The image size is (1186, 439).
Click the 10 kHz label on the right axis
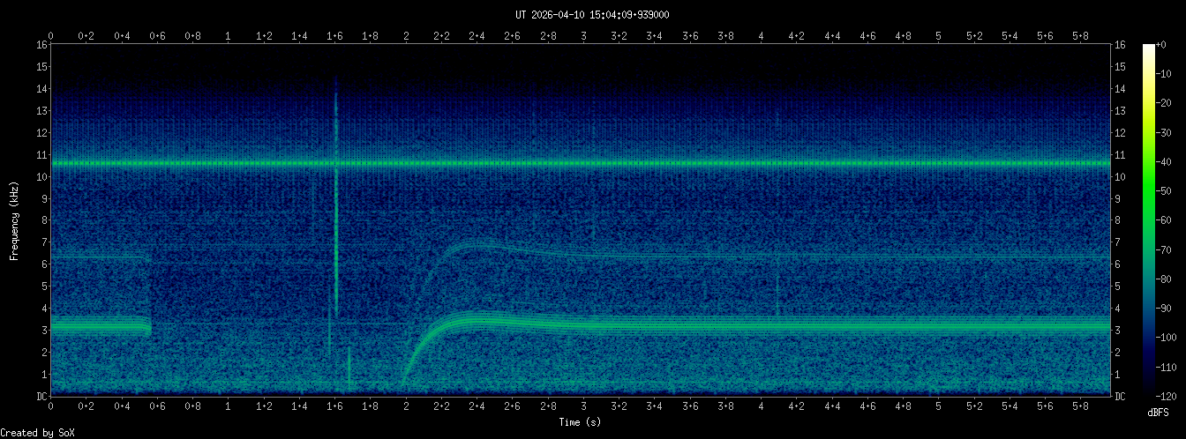1121,177
